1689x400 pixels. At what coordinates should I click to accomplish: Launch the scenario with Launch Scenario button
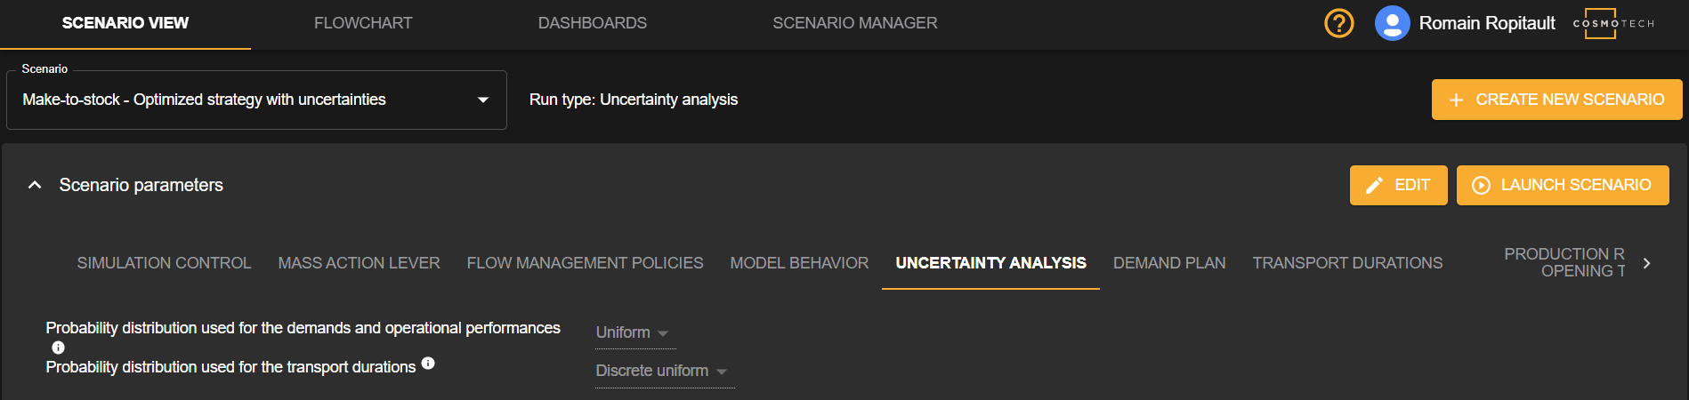(1563, 185)
